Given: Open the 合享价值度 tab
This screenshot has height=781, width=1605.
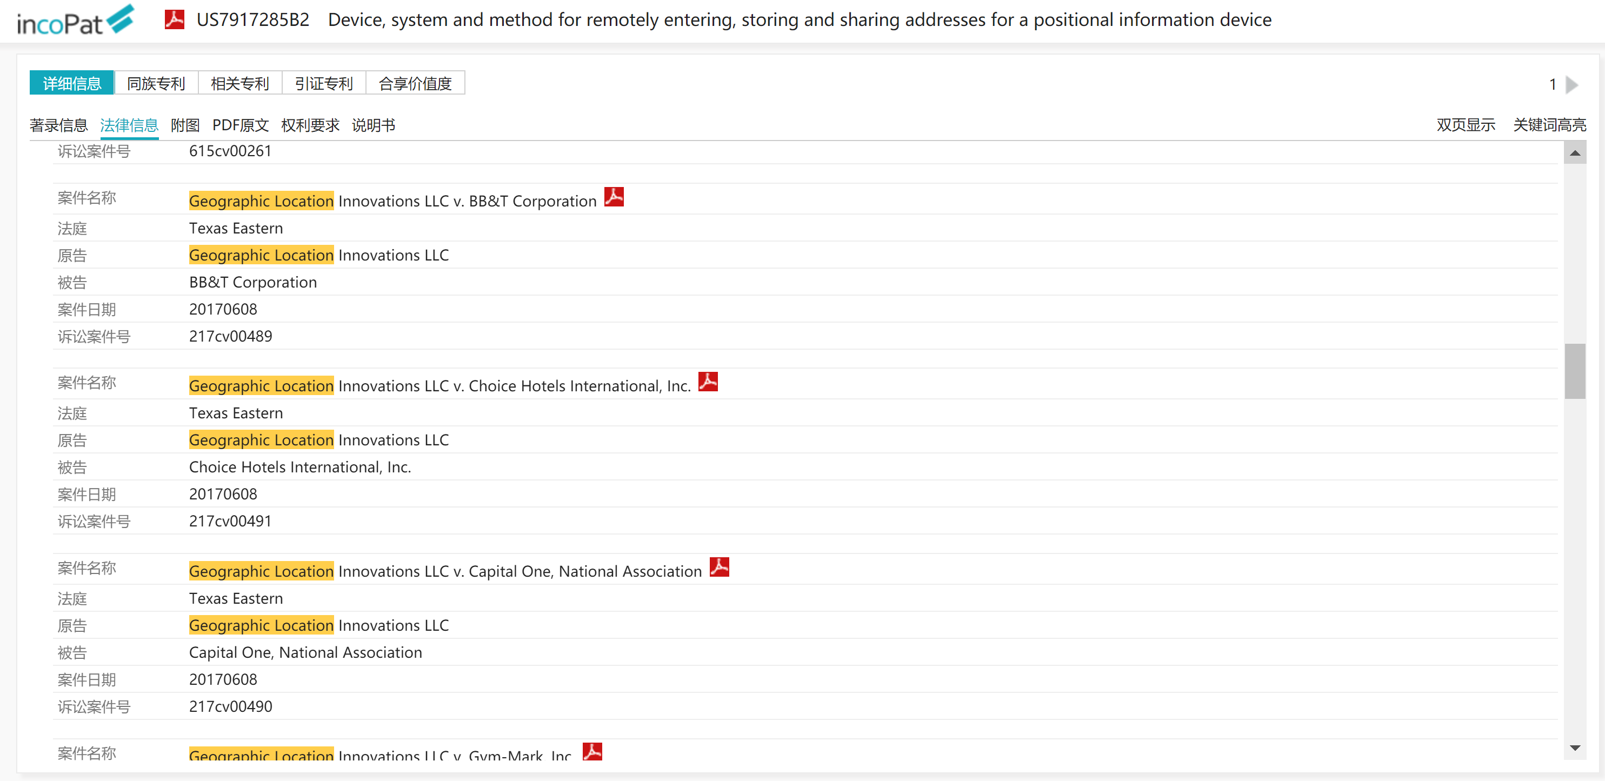Looking at the screenshot, I should [x=415, y=83].
